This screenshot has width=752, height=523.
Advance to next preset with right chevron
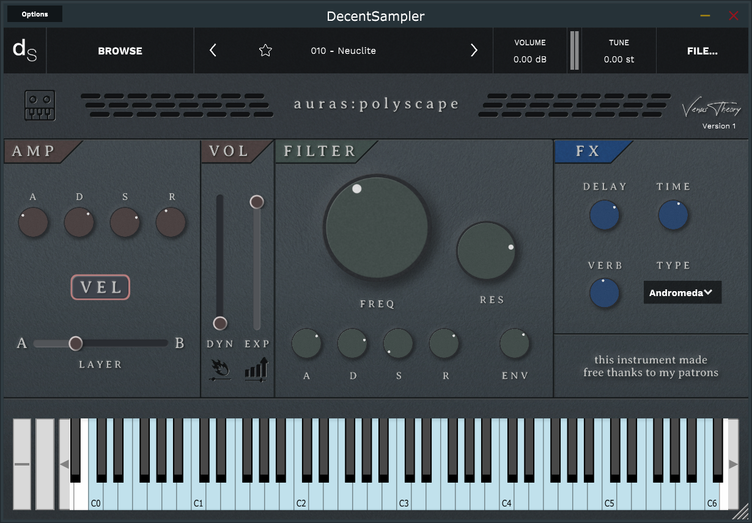(x=474, y=51)
